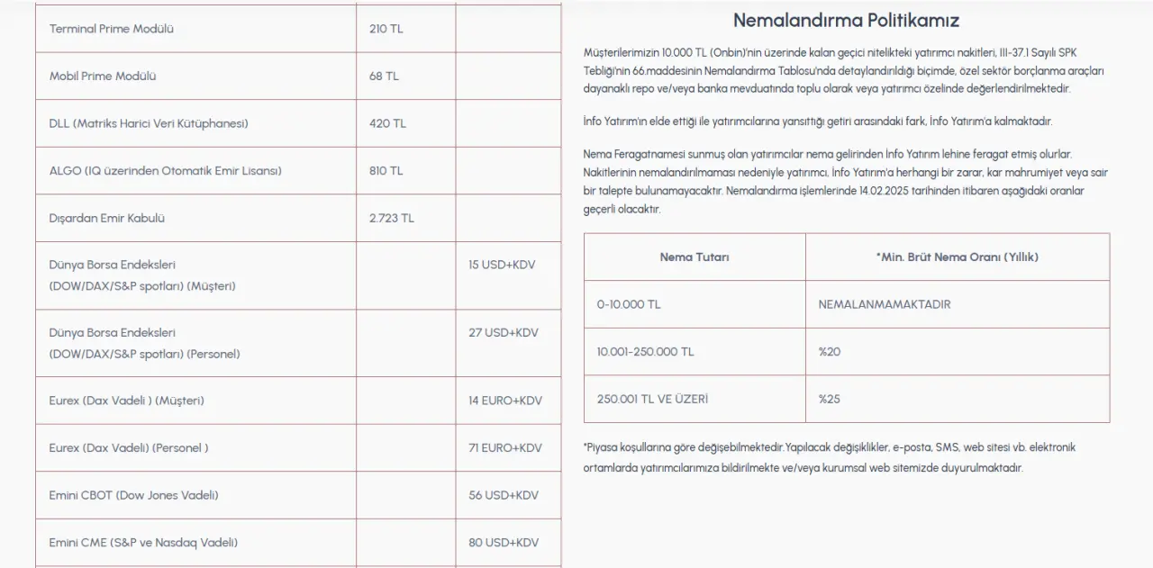The width and height of the screenshot is (1153, 568).
Task: Click the Min. Brüt Nema Oranı column header
Action: [x=957, y=257]
